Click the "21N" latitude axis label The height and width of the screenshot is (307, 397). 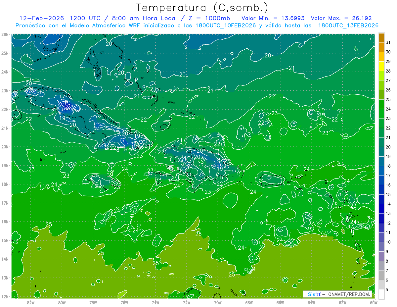[x=5, y=128]
